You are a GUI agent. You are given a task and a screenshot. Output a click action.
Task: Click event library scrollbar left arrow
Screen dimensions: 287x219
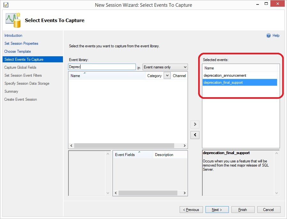(x=71, y=145)
